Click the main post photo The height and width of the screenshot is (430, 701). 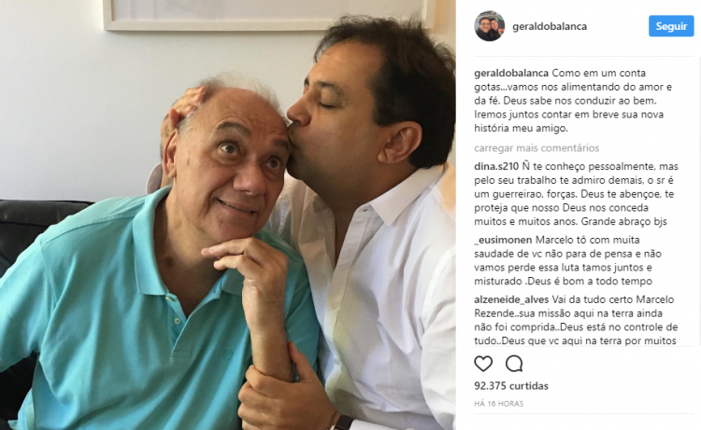coord(228,215)
